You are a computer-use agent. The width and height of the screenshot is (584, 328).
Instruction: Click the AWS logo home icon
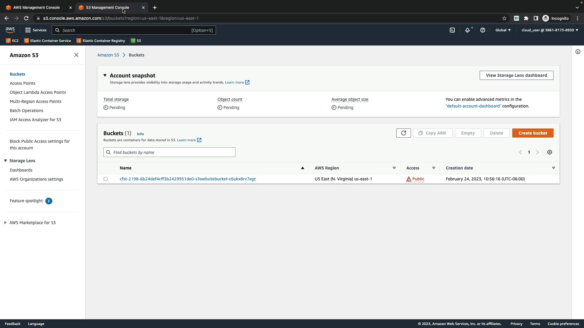click(x=10, y=30)
